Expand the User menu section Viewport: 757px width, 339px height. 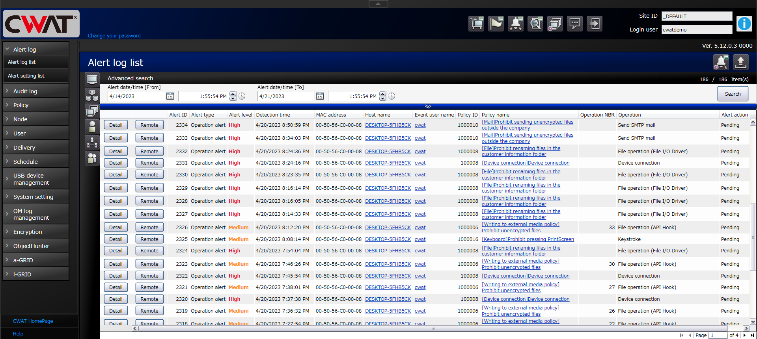pos(36,133)
